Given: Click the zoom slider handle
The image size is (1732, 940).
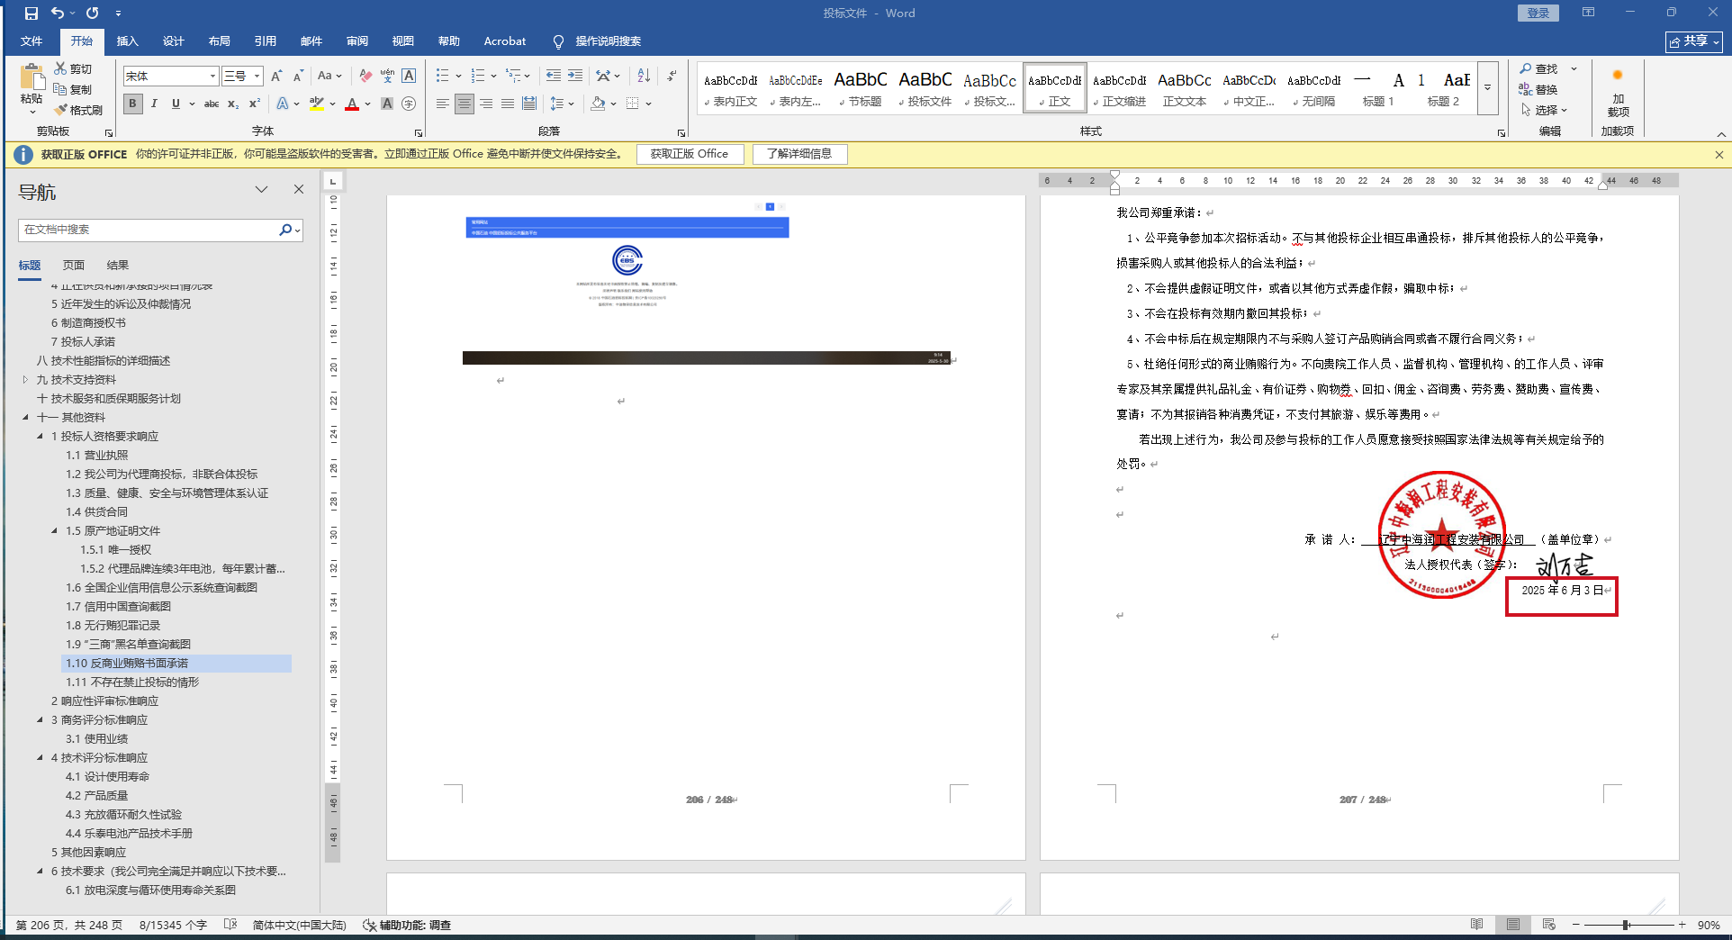Looking at the screenshot, I should (1626, 925).
